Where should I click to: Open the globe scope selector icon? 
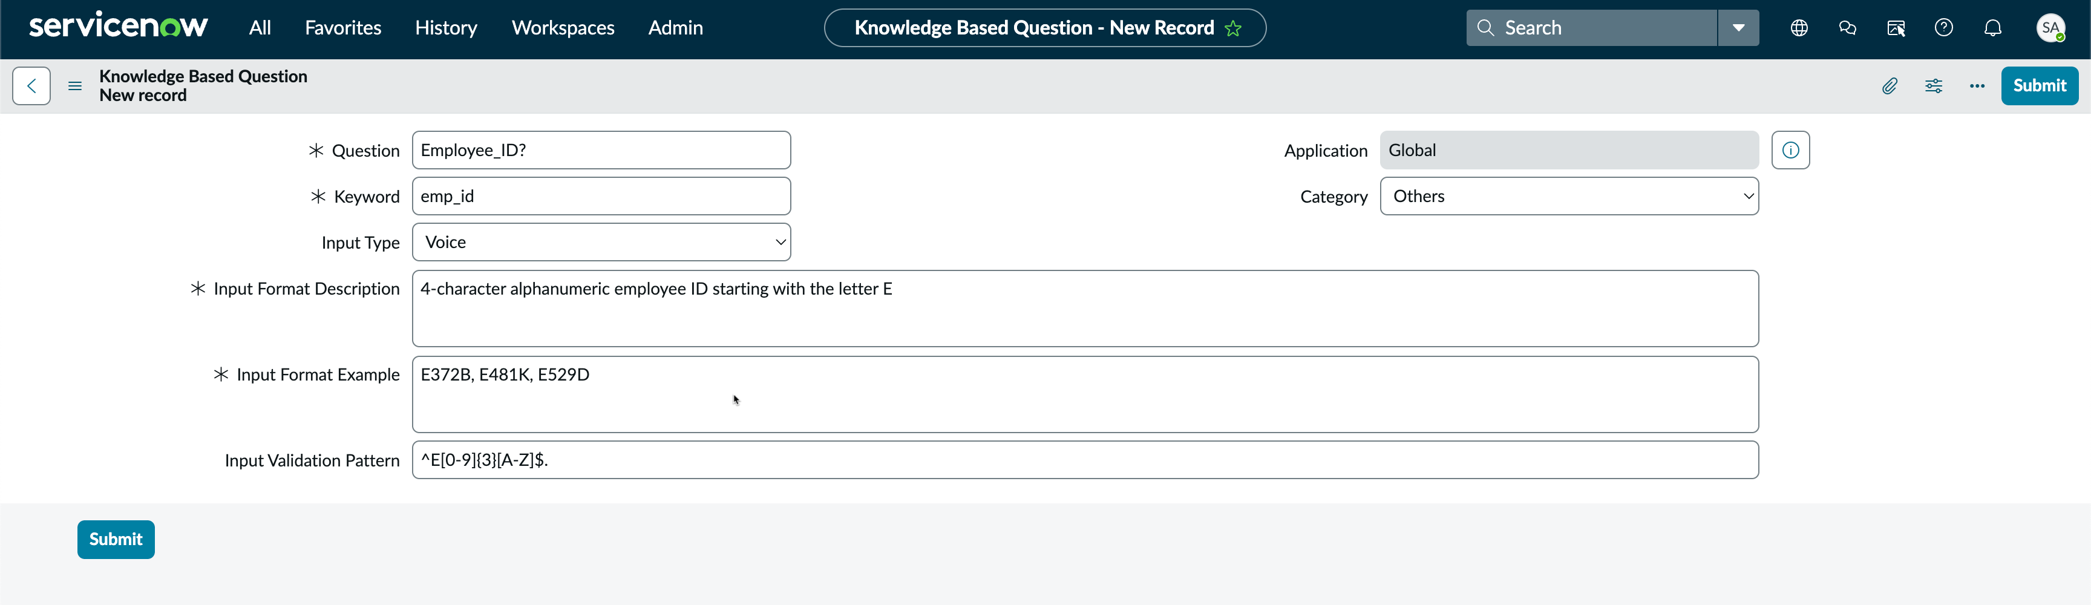tap(1799, 28)
